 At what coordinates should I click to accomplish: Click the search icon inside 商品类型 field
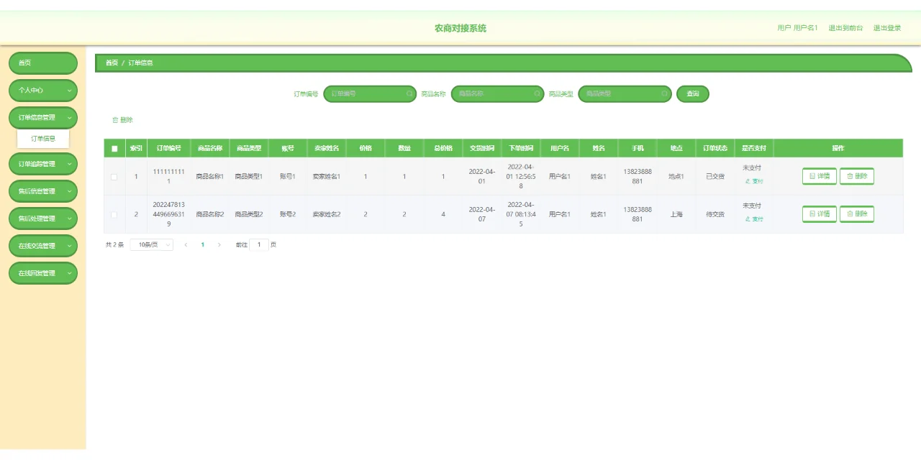point(663,93)
